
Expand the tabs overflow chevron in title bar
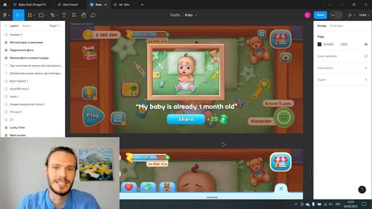330,5
